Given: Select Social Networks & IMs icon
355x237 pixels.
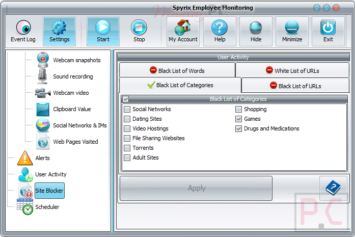Looking at the screenshot, I should (x=43, y=125).
